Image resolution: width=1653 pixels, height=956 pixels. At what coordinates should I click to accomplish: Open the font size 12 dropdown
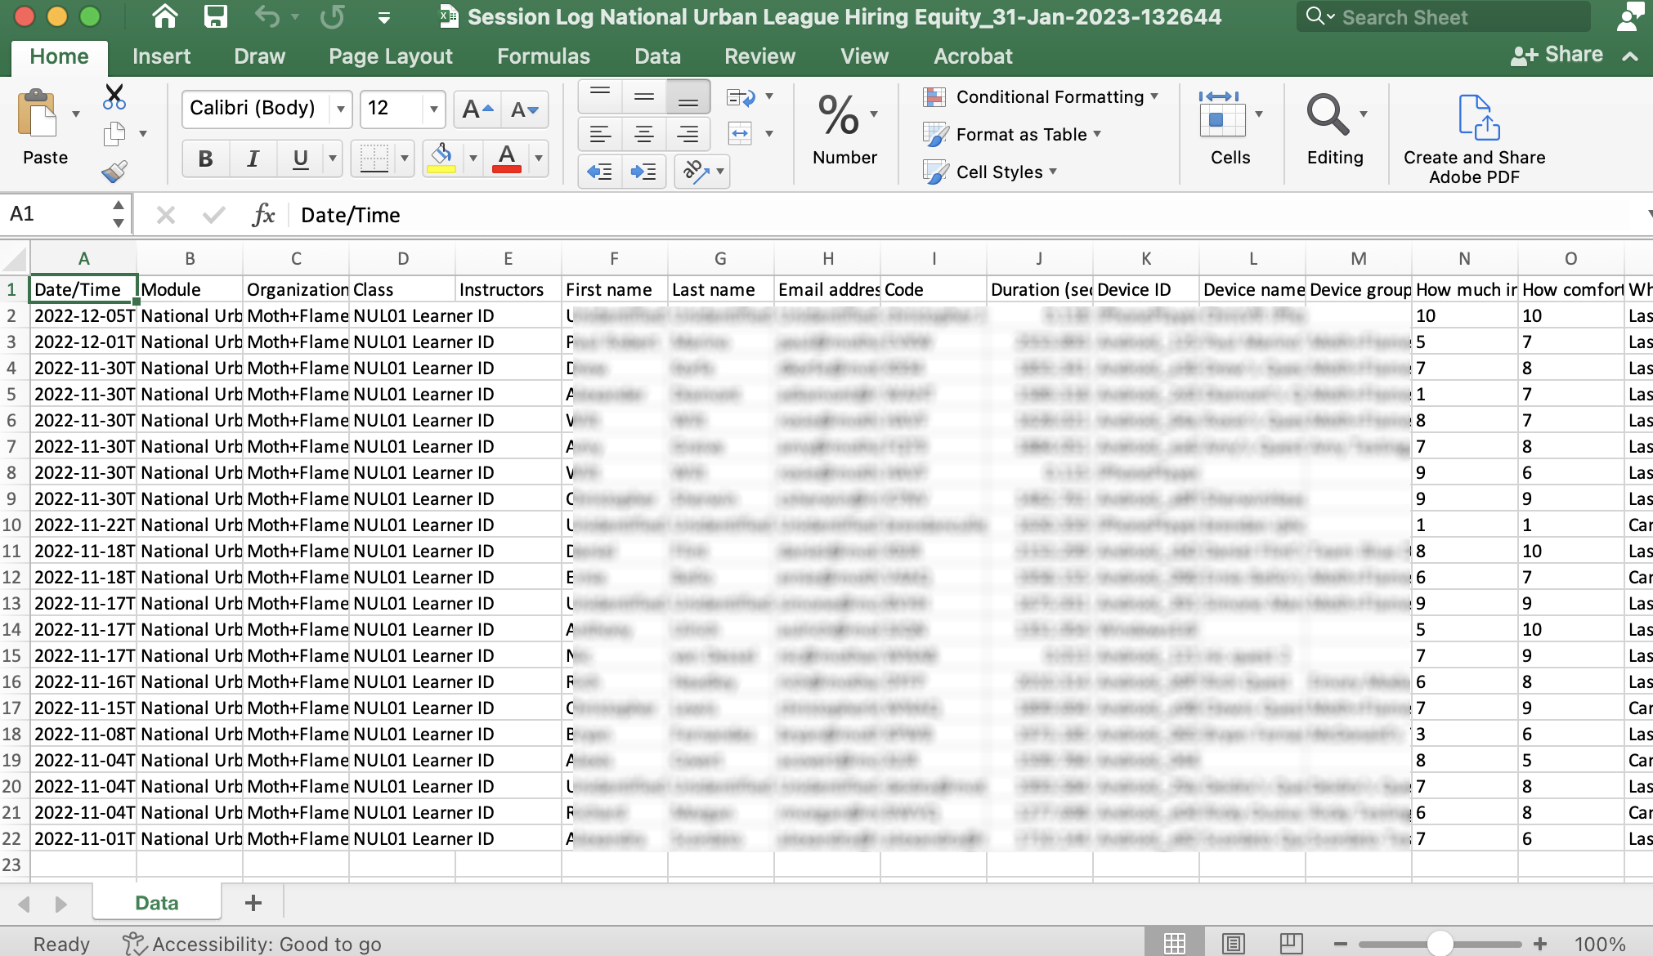(433, 109)
